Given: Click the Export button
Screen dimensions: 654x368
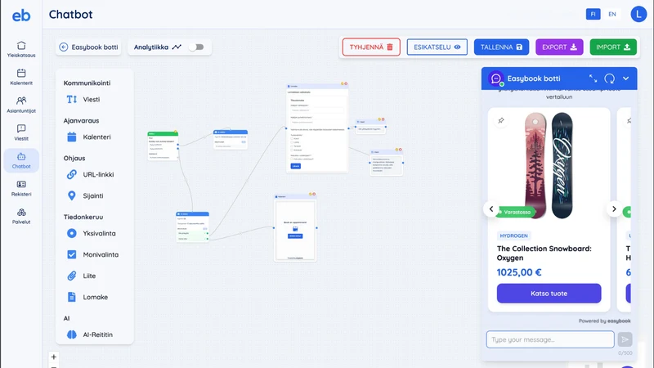Looking at the screenshot, I should [x=559, y=47].
